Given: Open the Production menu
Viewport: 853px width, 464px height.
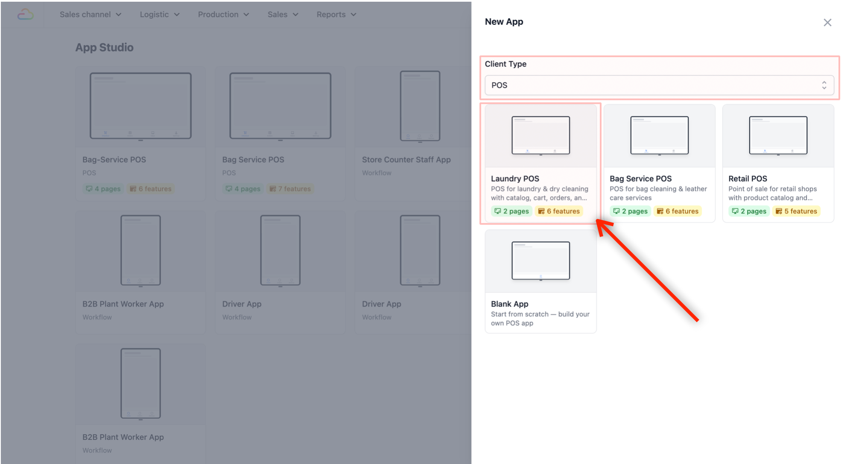Looking at the screenshot, I should (x=223, y=14).
